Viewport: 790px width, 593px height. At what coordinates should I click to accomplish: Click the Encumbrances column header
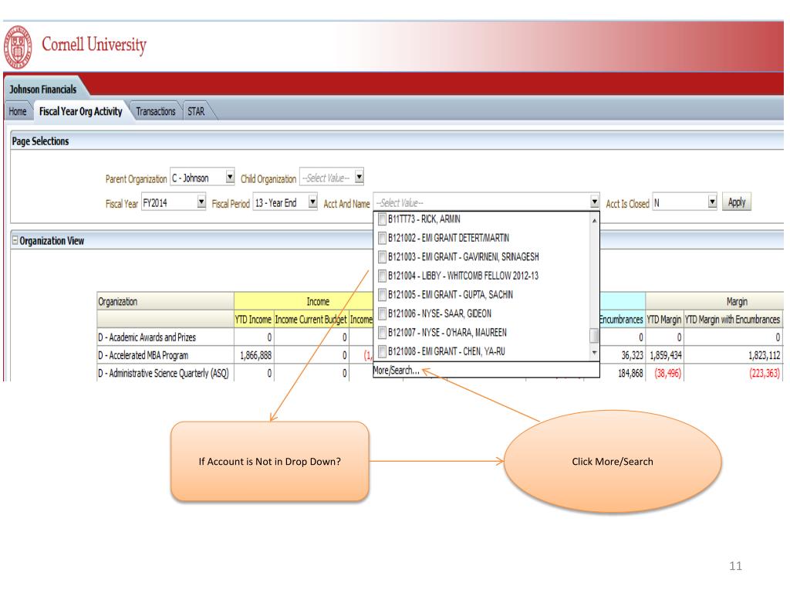pos(622,319)
